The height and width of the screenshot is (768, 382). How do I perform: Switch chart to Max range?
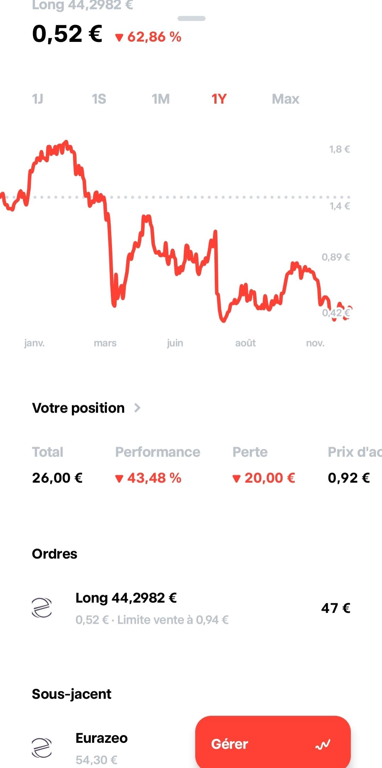[285, 99]
